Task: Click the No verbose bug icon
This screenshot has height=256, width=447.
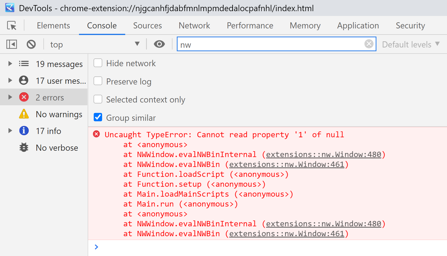Action: coord(24,147)
